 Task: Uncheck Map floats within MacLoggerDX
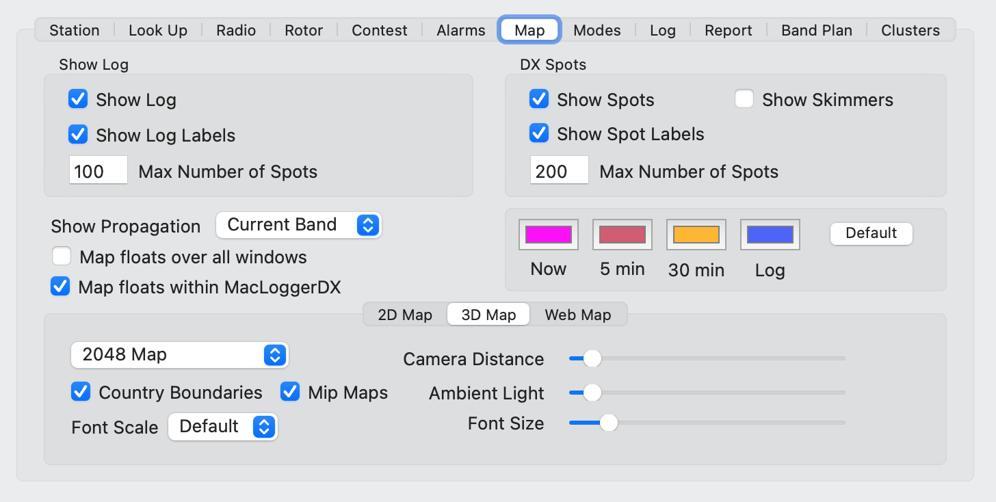pyautogui.click(x=60, y=287)
